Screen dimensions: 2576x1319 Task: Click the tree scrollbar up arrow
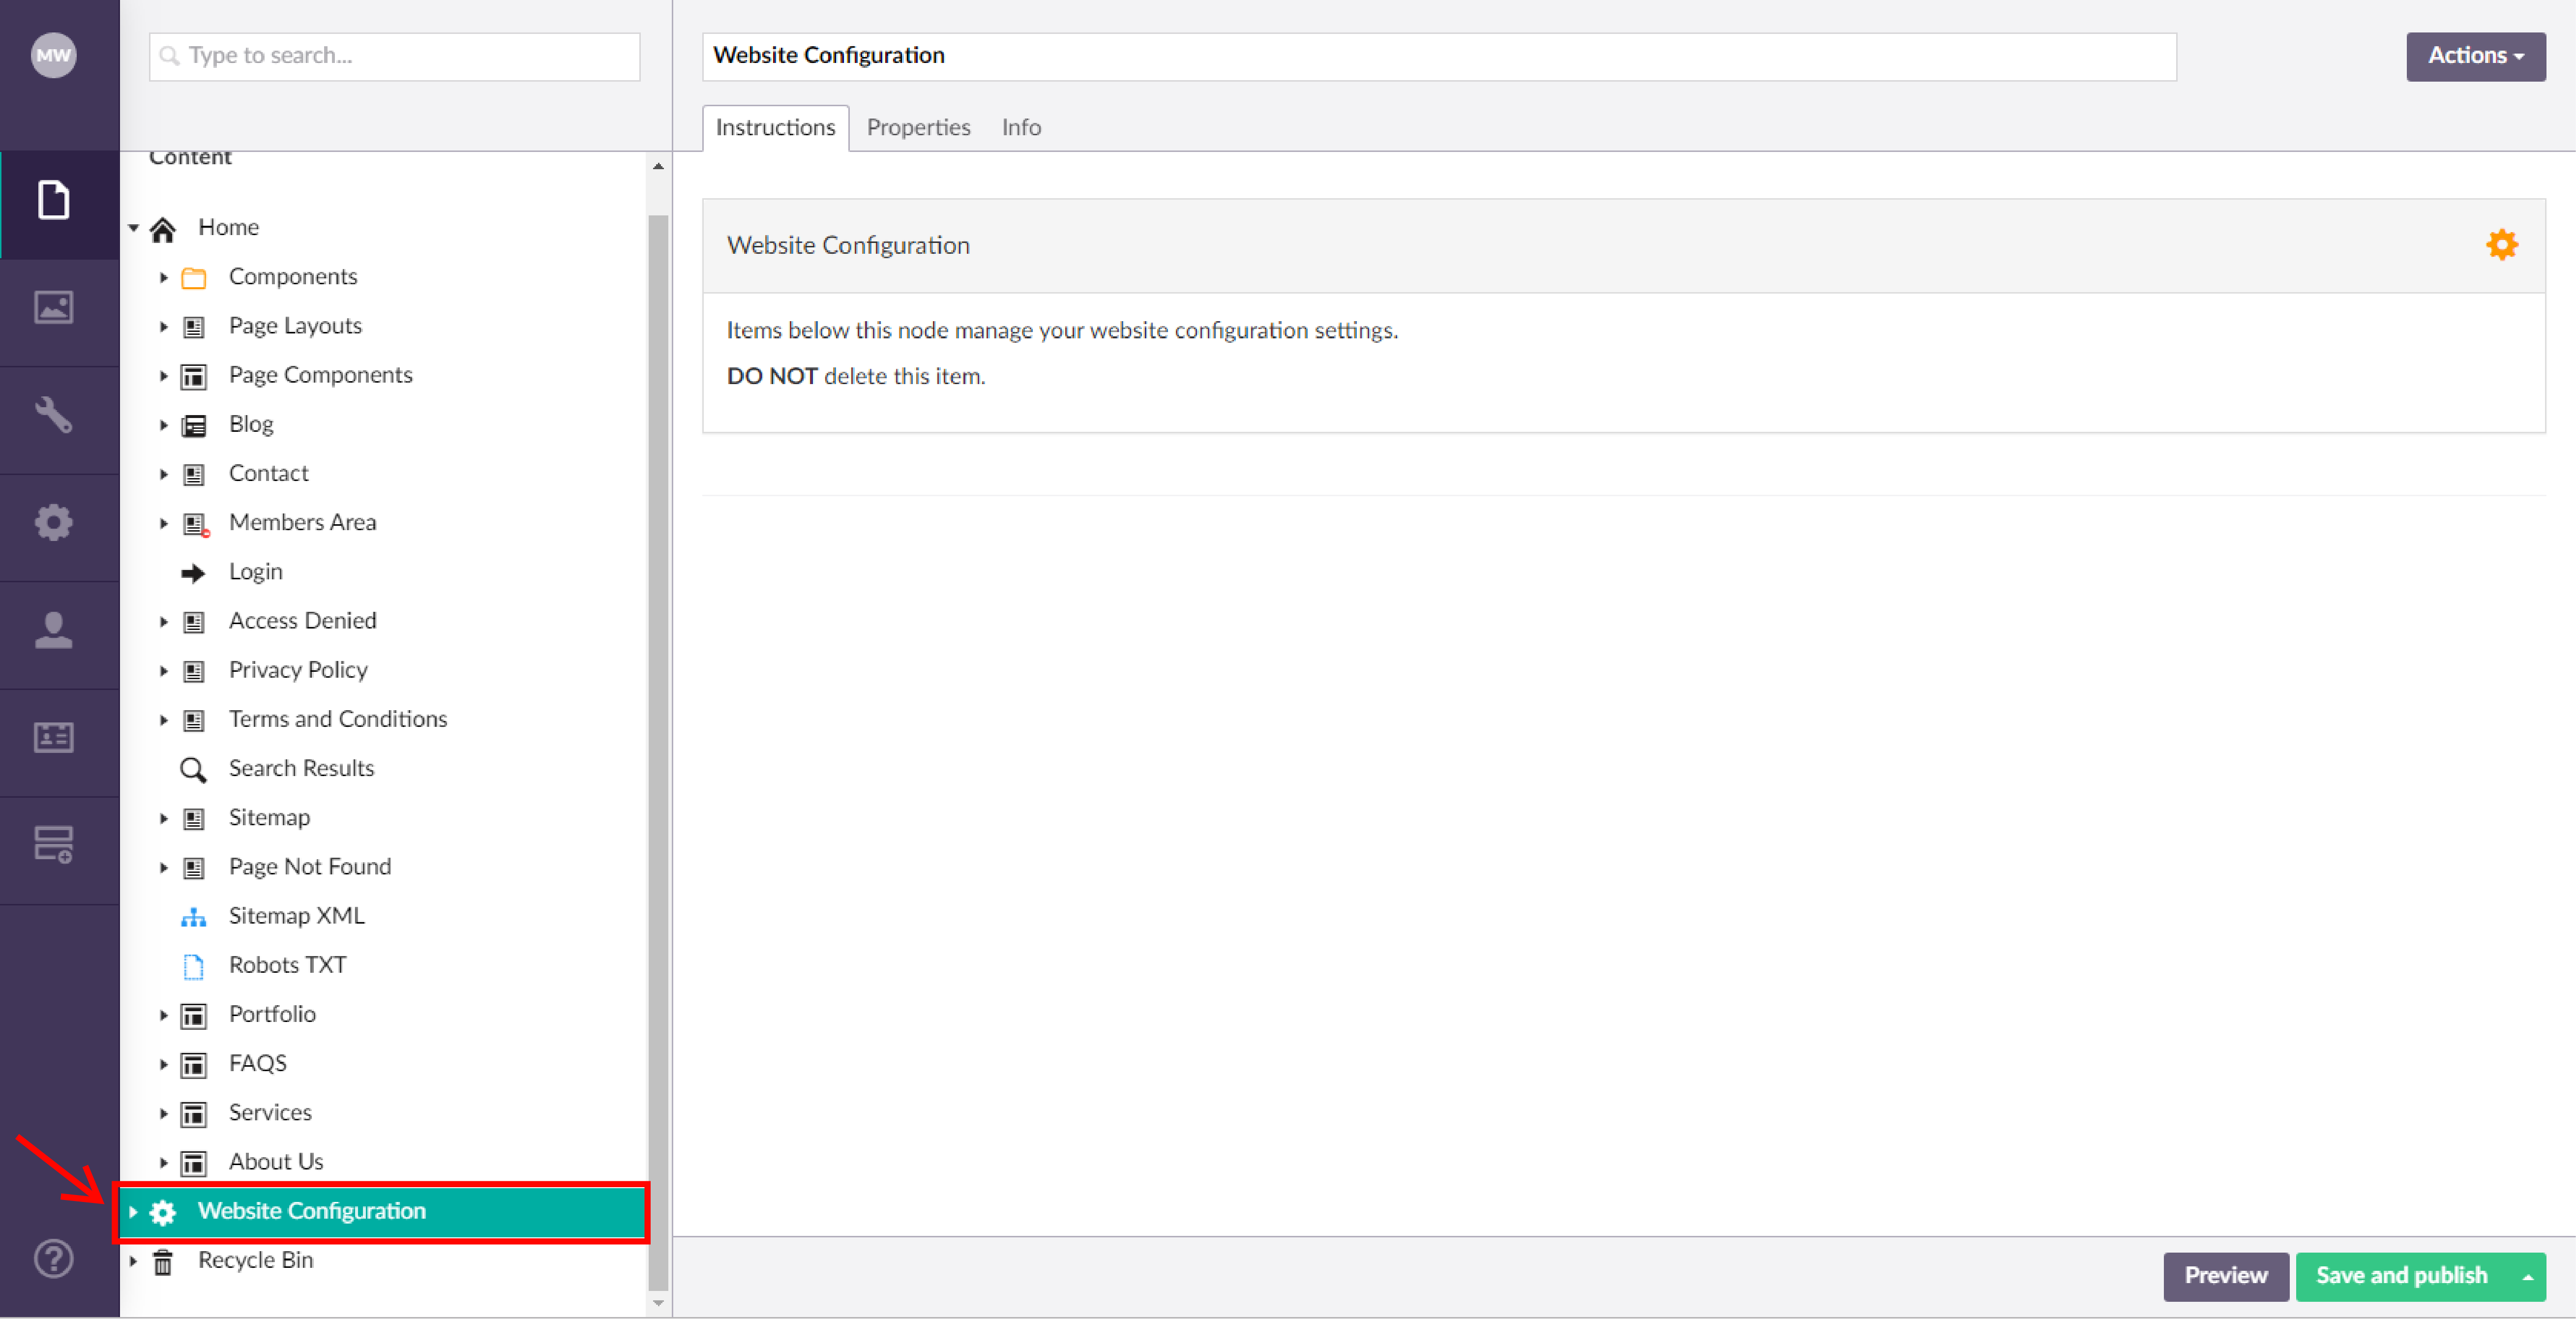pos(658,166)
